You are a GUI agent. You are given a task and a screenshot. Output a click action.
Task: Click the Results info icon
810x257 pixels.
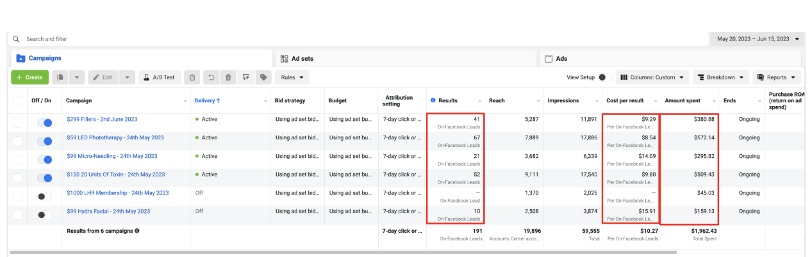(x=433, y=100)
